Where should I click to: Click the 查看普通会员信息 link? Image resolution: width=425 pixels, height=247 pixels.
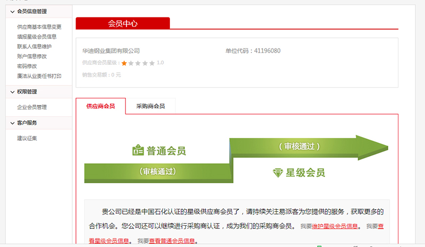172,241
